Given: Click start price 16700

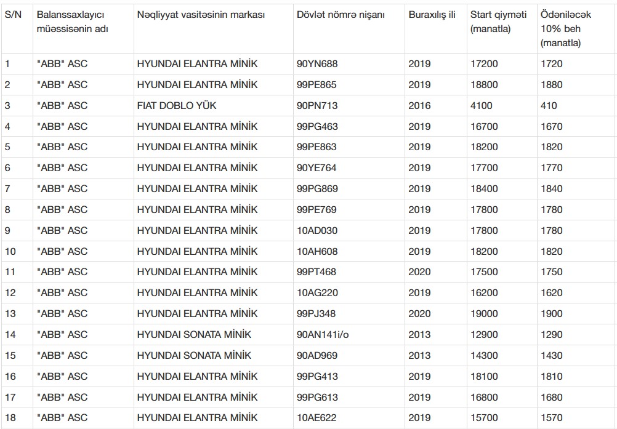Looking at the screenshot, I should [484, 126].
